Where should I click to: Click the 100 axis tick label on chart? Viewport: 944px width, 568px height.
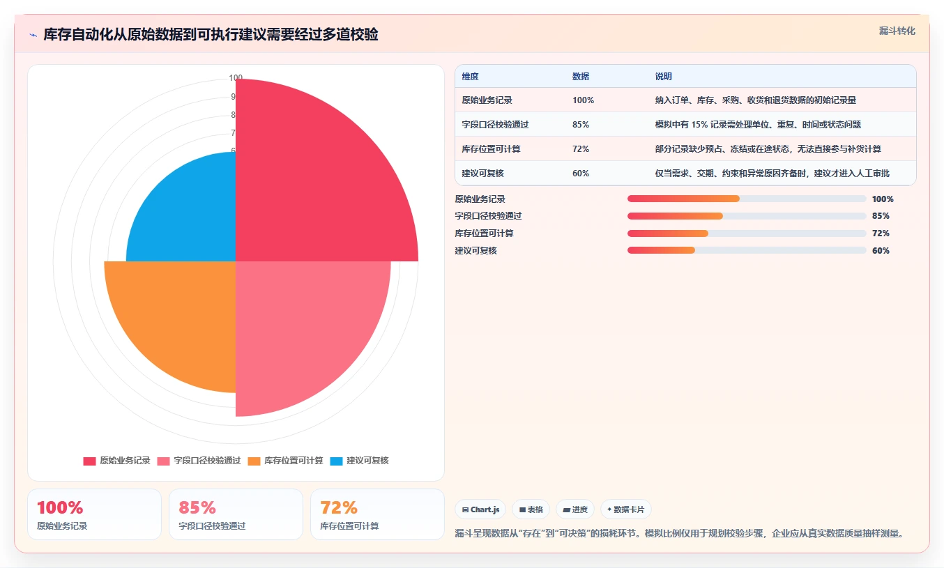tap(236, 78)
